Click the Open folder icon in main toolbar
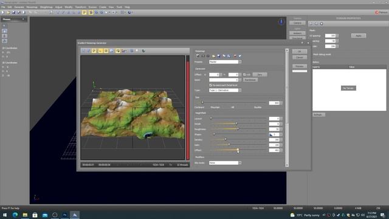389x219 pixels. [x=8, y=12]
